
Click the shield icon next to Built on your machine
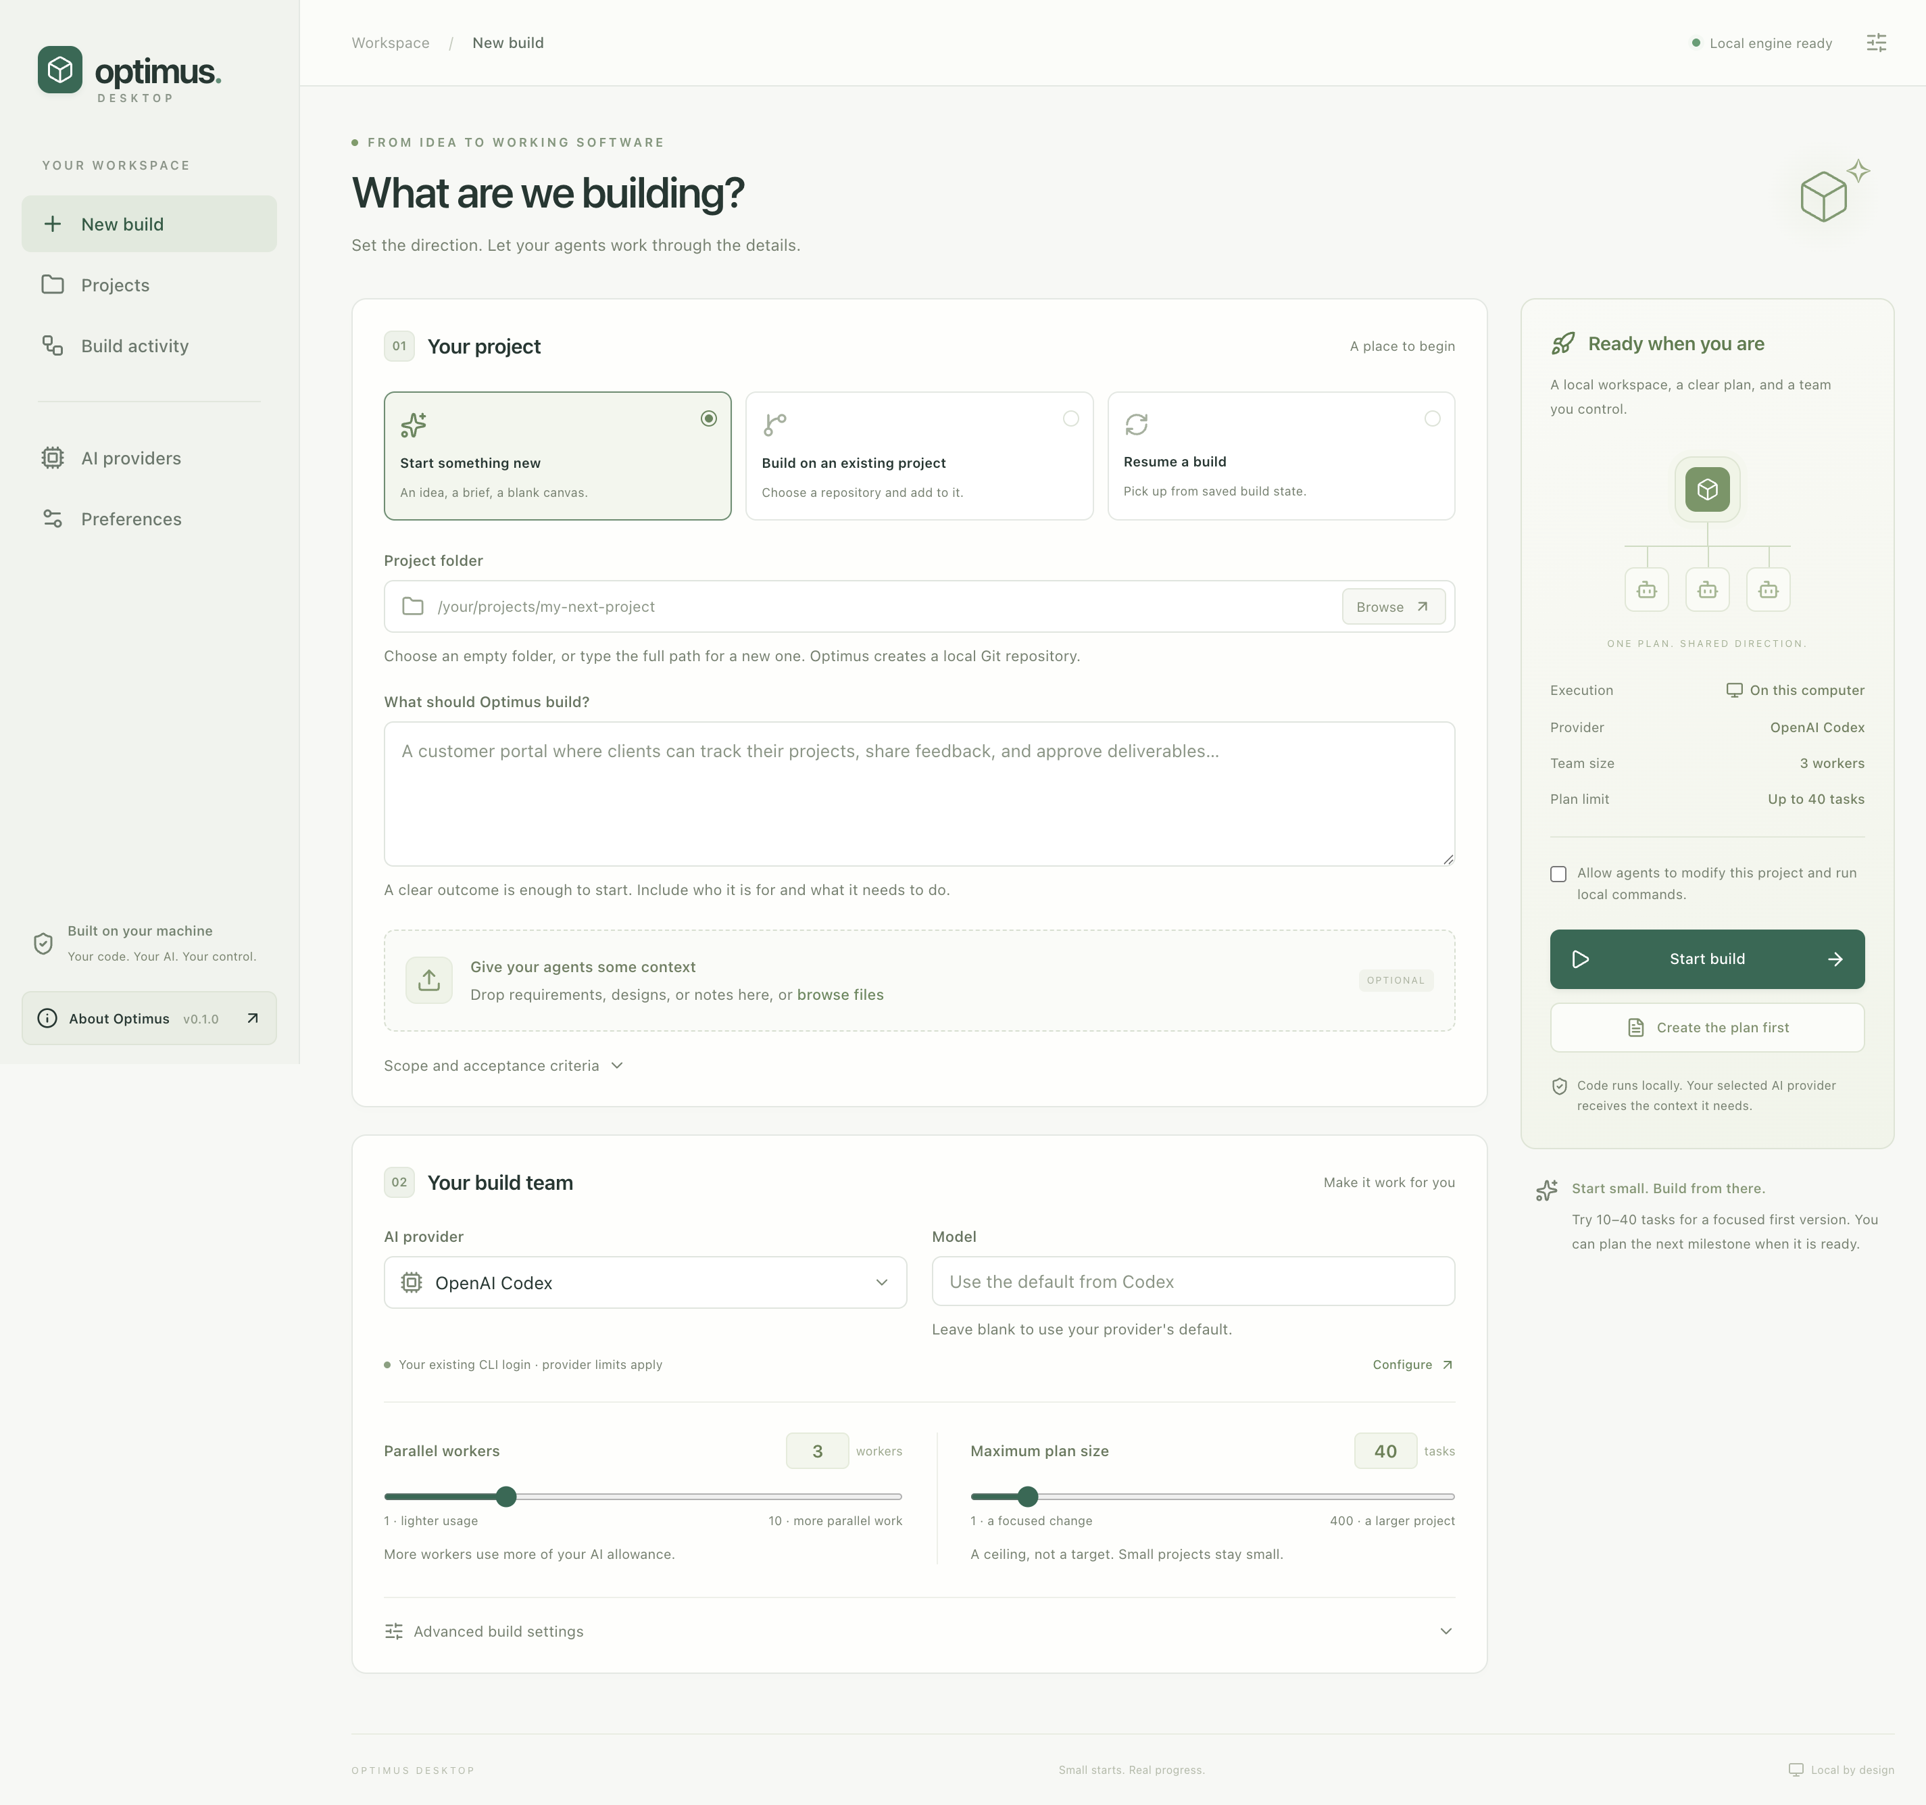pos(43,943)
